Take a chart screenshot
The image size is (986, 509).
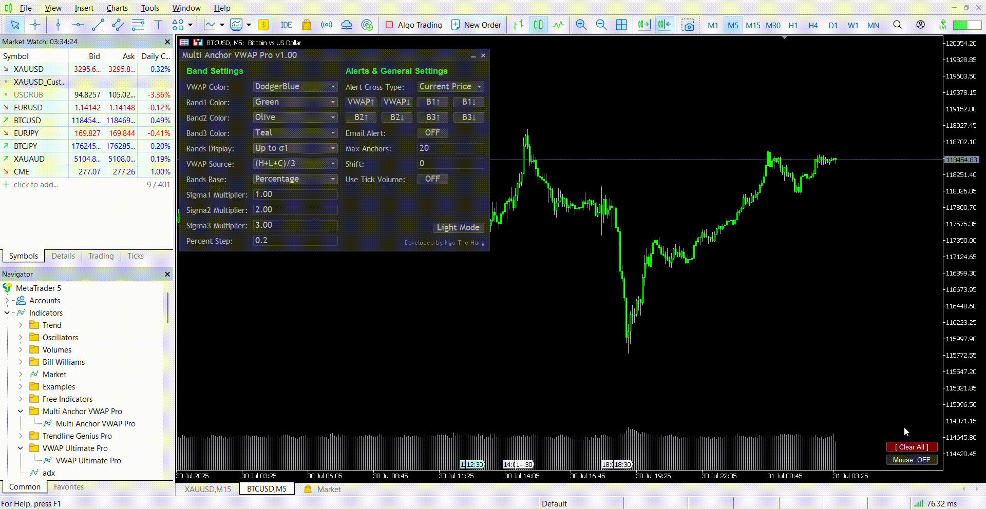pyautogui.click(x=688, y=25)
